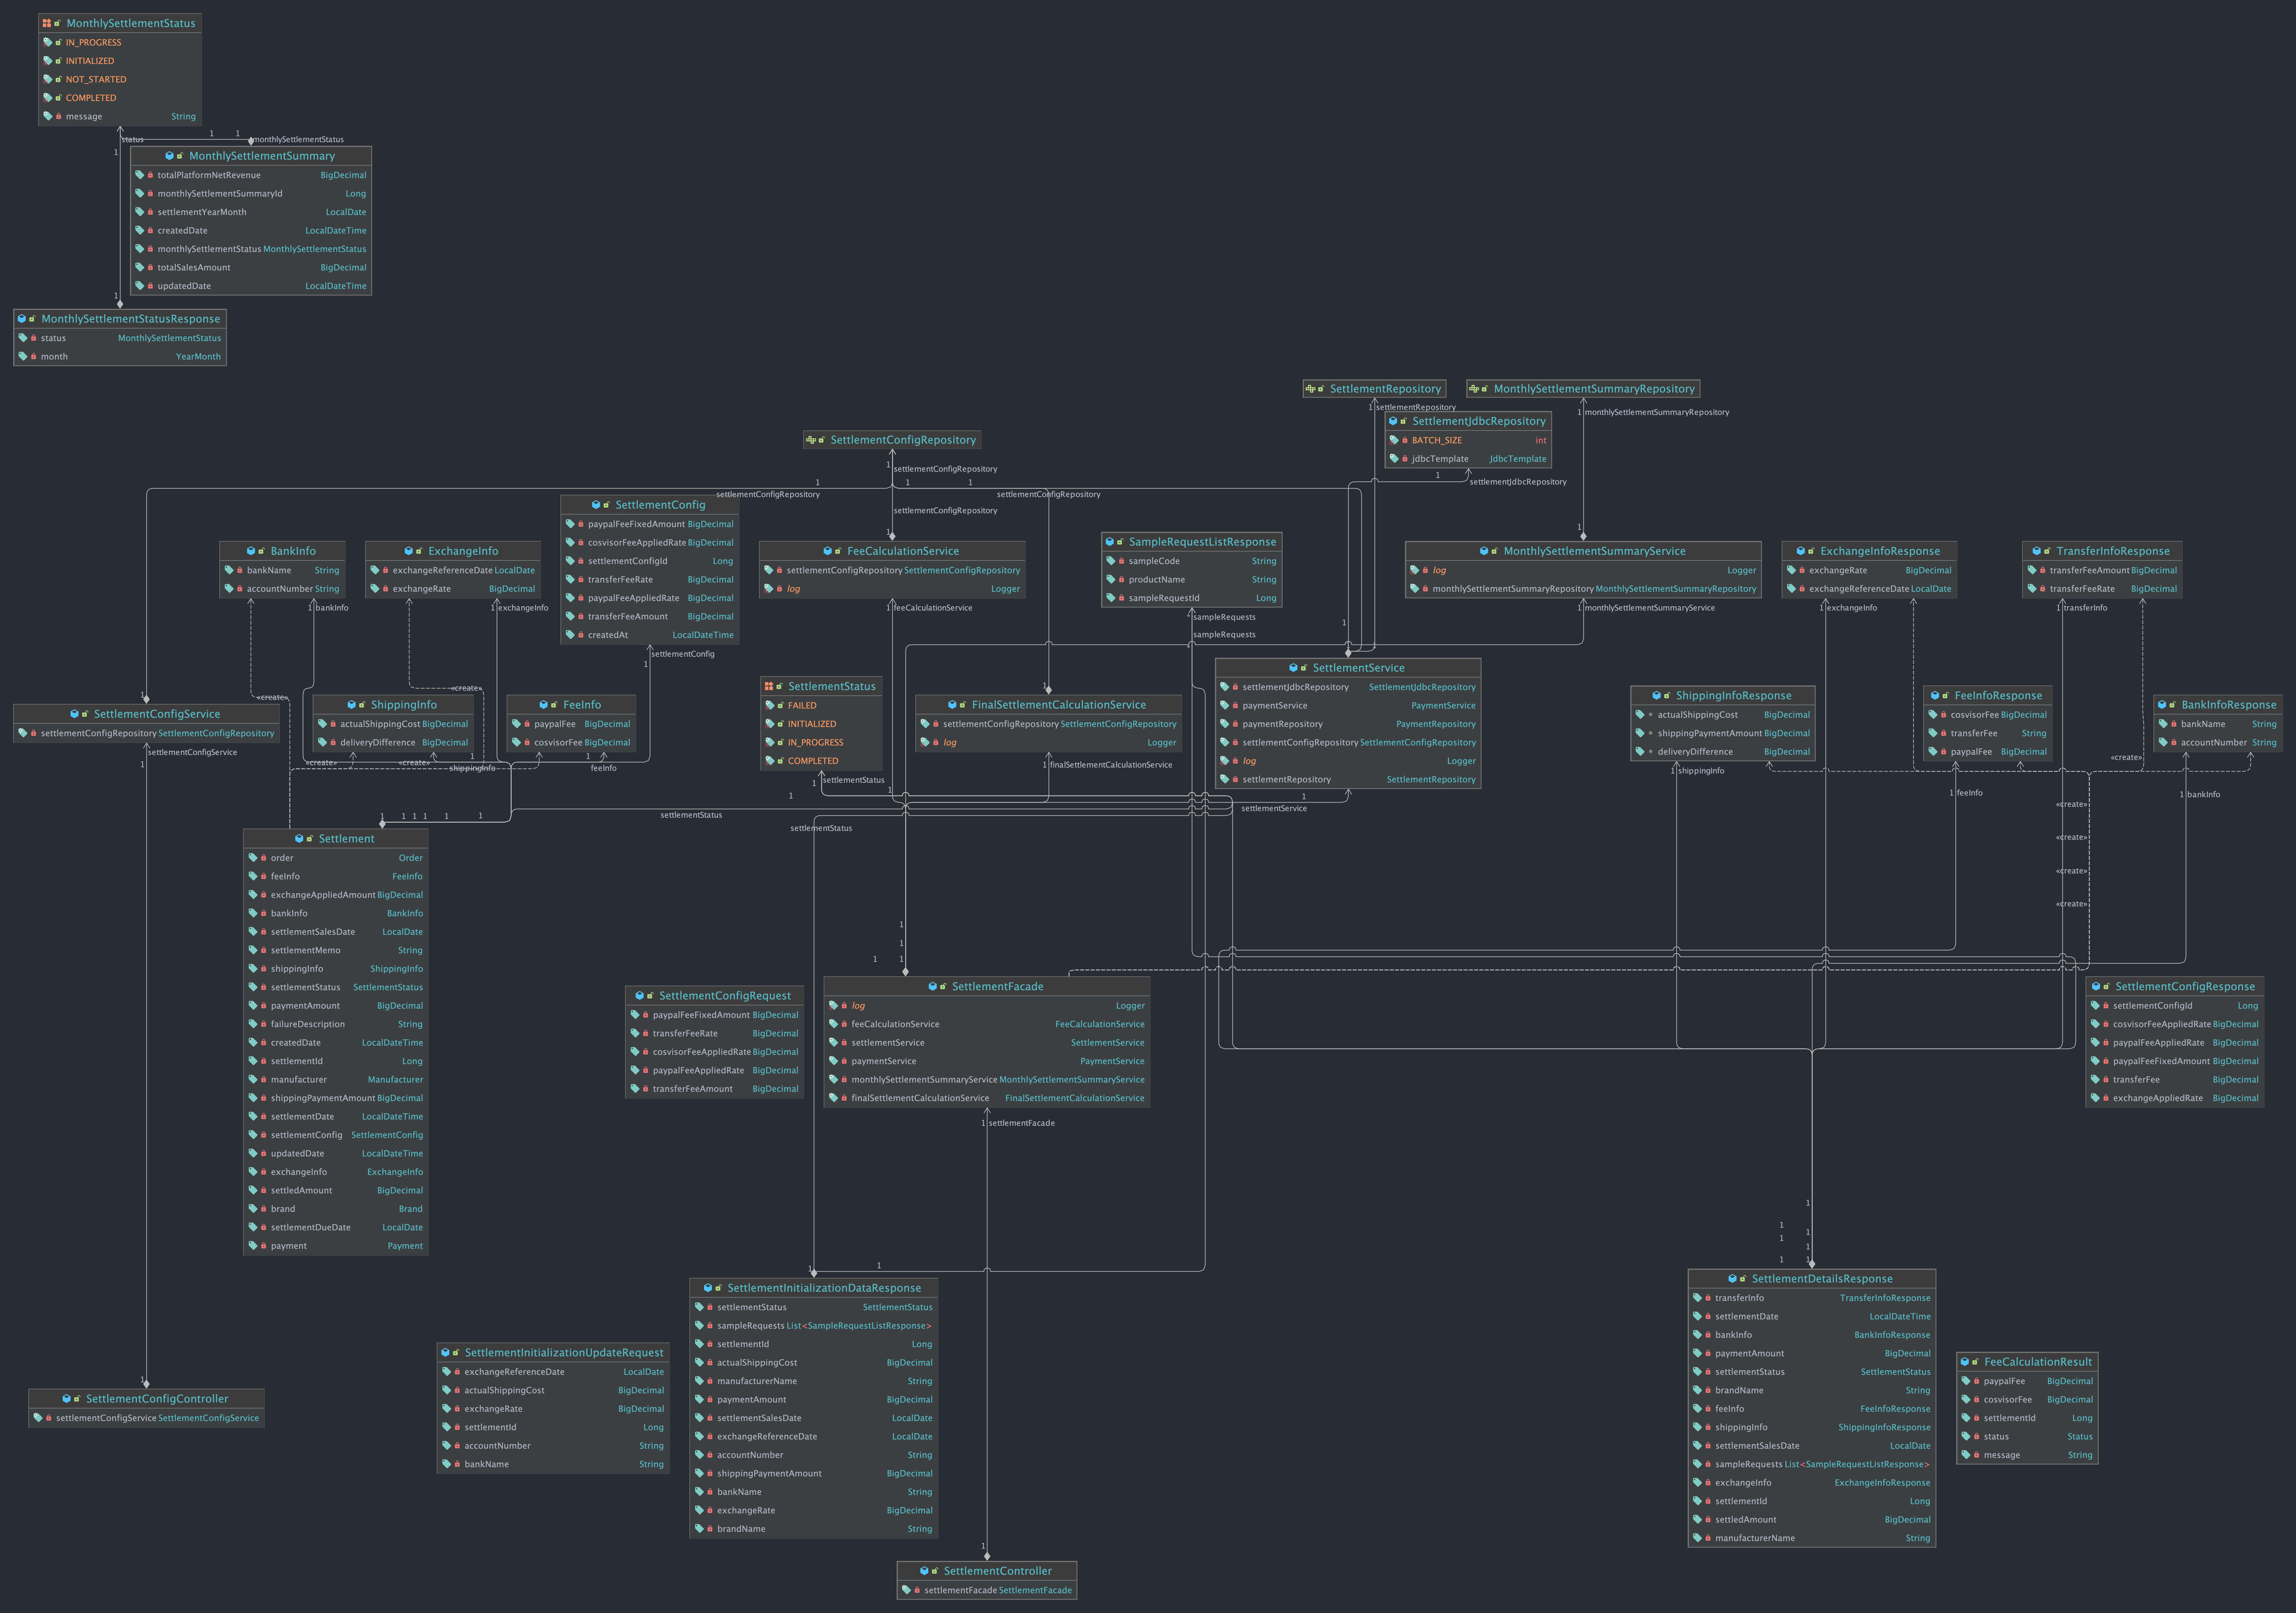Click exchangeReferenceDate field in ExchangeInfo
Viewport: 2296px width, 1613px height.
[x=453, y=570]
